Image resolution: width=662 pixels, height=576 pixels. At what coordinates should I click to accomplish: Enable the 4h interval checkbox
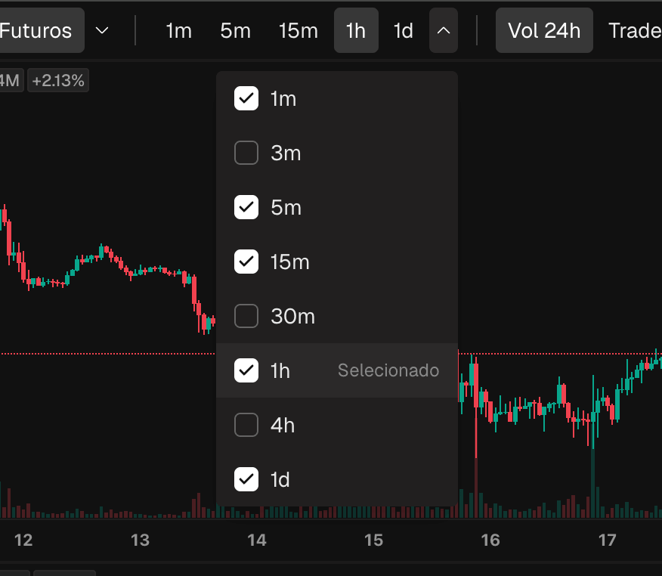pos(246,425)
